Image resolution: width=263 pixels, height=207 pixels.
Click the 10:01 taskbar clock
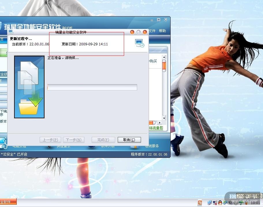coord(255,203)
